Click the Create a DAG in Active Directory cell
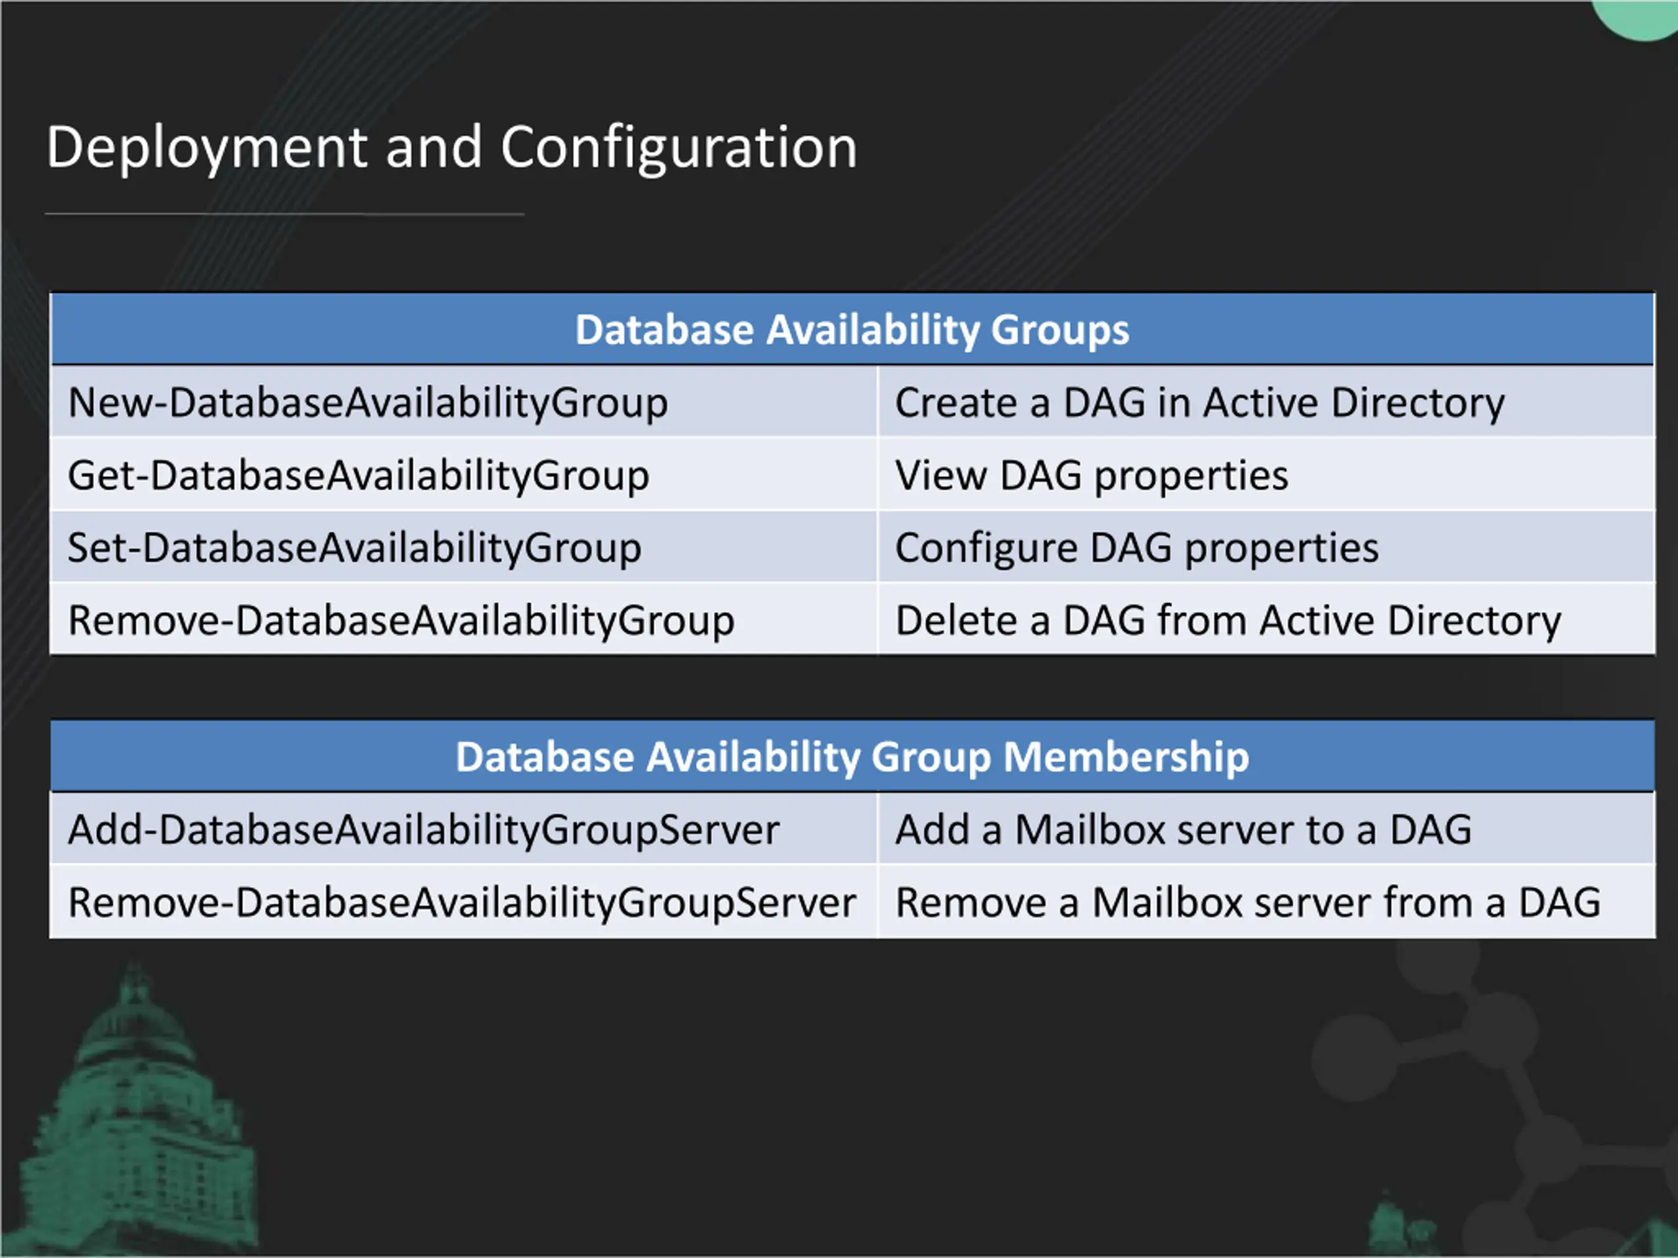Viewport: 1678px width, 1258px height. 1266,402
